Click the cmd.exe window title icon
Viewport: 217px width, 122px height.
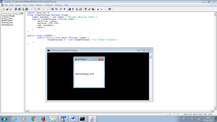click(x=49, y=50)
